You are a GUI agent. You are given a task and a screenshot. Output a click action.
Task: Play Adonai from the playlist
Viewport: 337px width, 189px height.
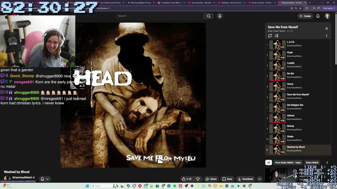(x=298, y=118)
